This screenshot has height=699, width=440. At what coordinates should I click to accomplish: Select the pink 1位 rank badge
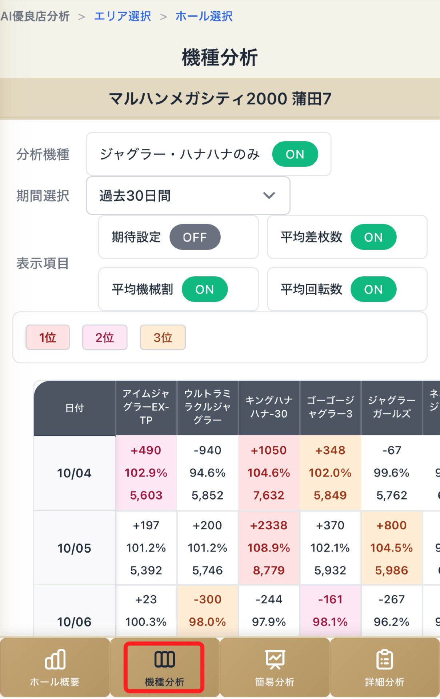pyautogui.click(x=48, y=337)
